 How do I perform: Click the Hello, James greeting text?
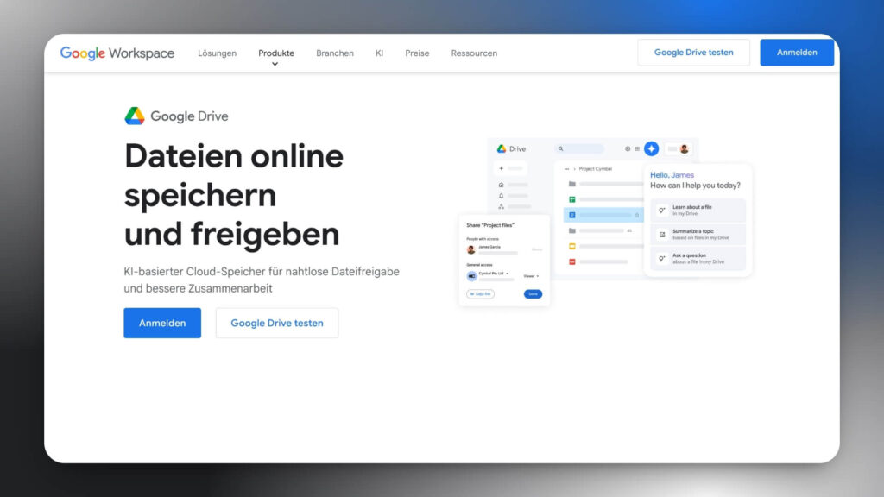672,175
